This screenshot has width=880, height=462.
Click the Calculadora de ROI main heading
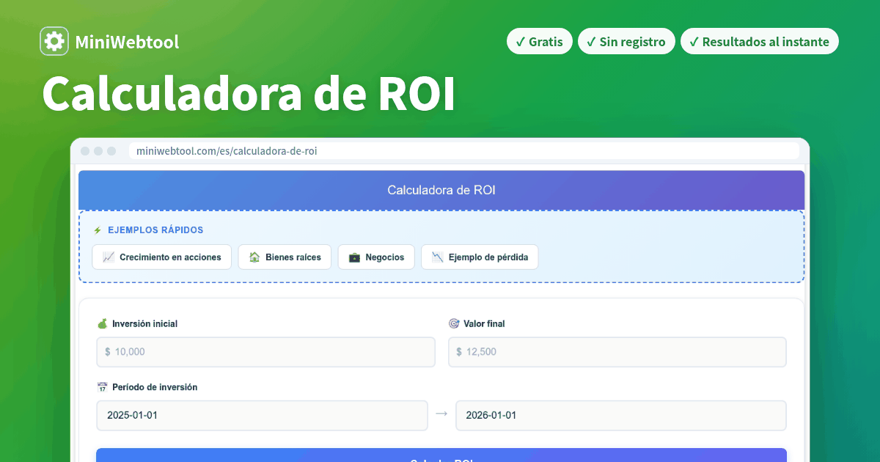[x=248, y=94]
